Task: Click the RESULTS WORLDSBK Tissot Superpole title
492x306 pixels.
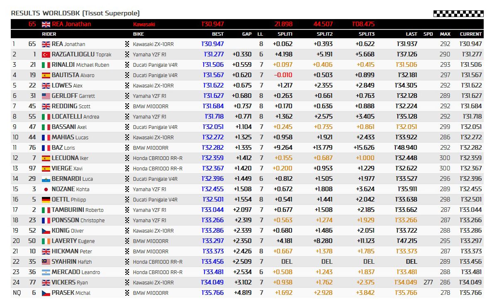Action: tap(75, 13)
